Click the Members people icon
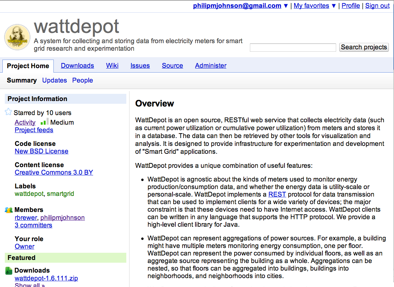This screenshot has height=287, width=394. click(9, 210)
